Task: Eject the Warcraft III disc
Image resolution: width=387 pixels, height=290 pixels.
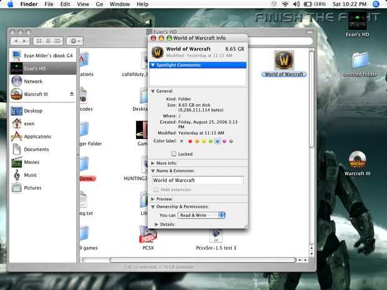Action: click(x=72, y=94)
